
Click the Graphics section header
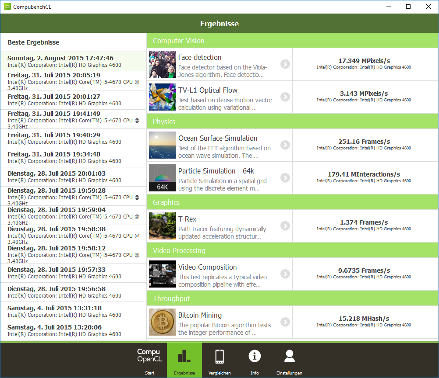click(292, 202)
